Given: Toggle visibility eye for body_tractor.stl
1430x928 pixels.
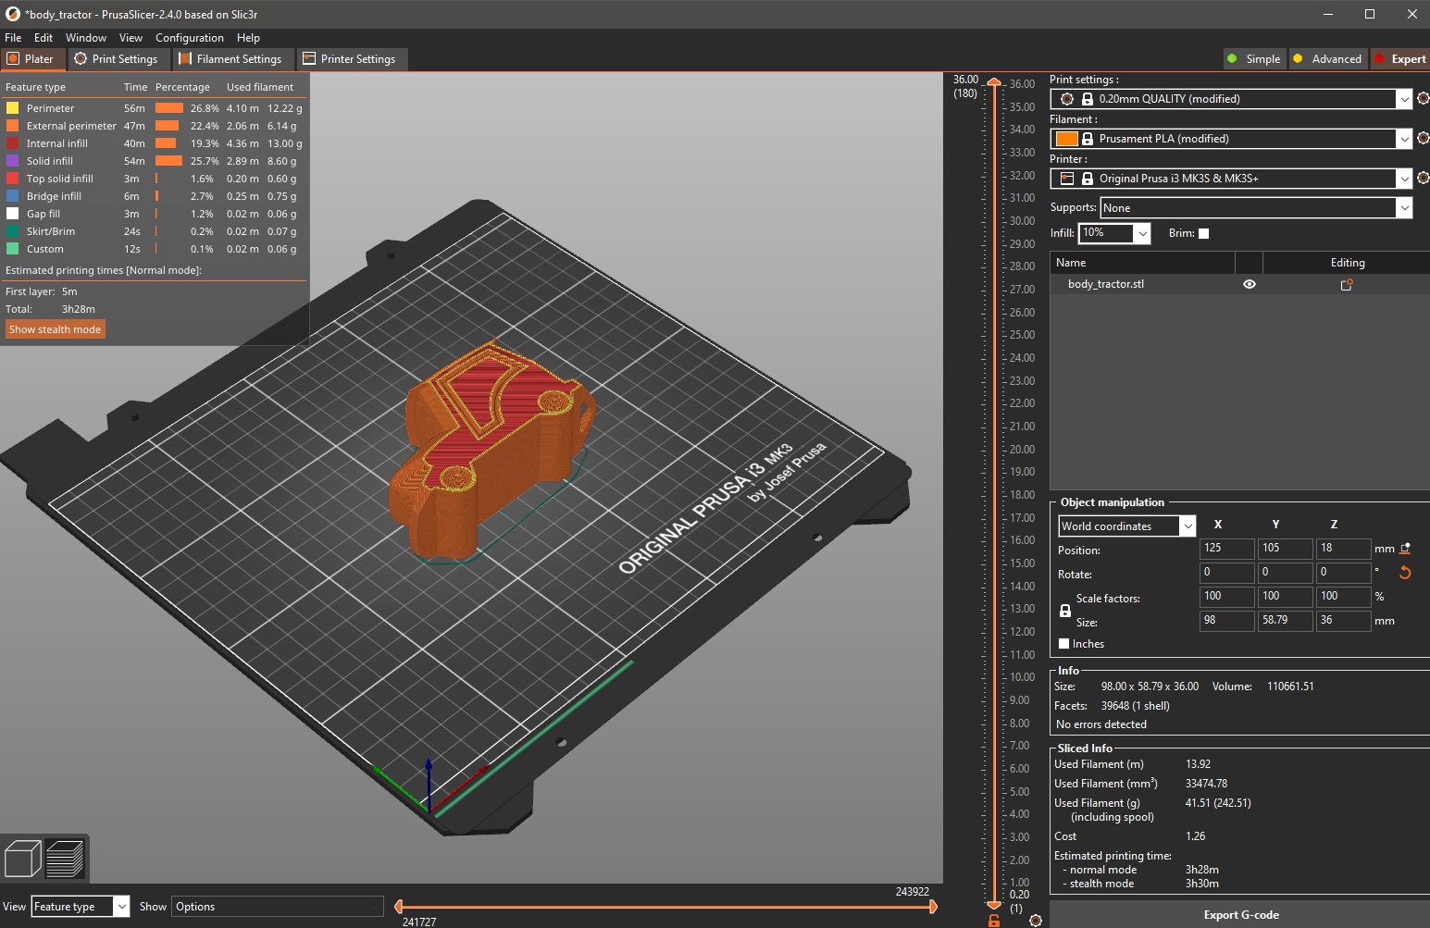Looking at the screenshot, I should (x=1250, y=284).
